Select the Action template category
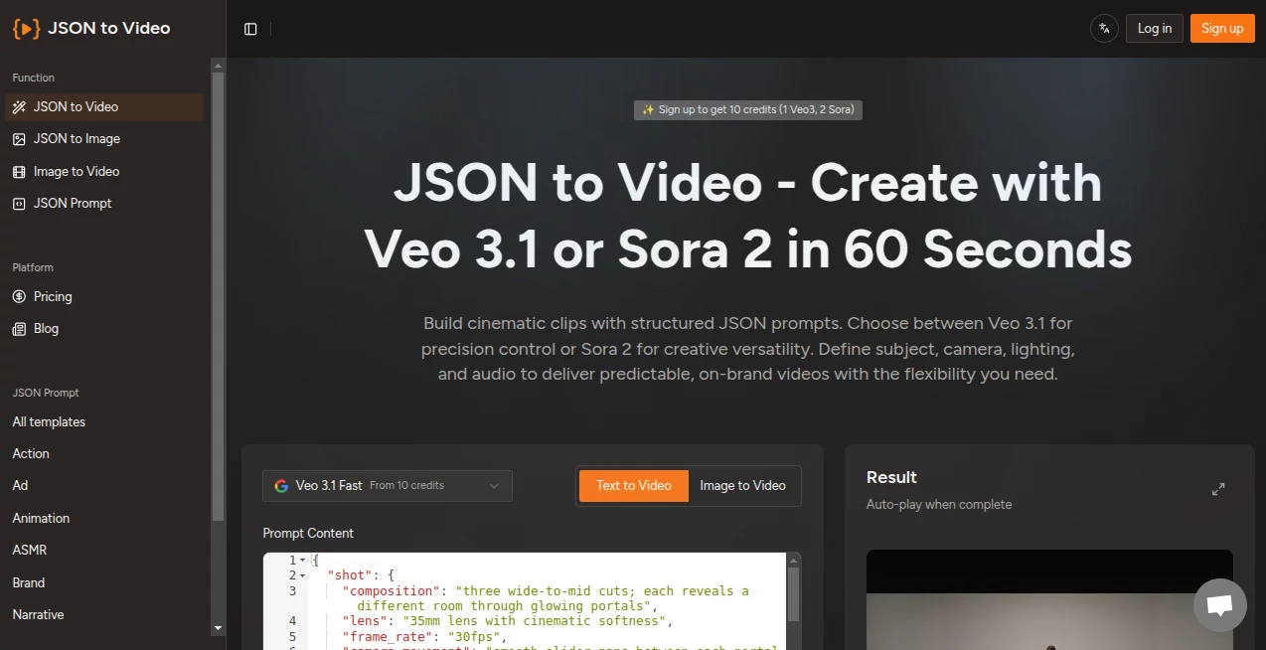The width and height of the screenshot is (1266, 650). 30,453
